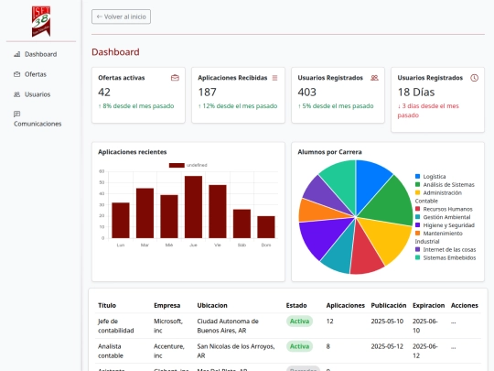
Task: Click the Comunicaciones chat icon in sidebar
Action: (17, 114)
